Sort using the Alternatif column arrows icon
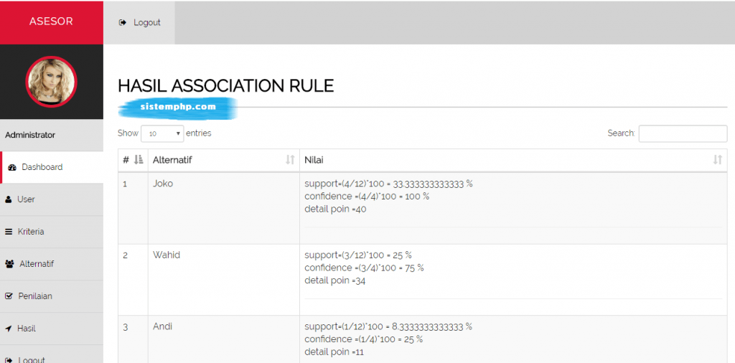This screenshot has height=363, width=735. (290, 160)
